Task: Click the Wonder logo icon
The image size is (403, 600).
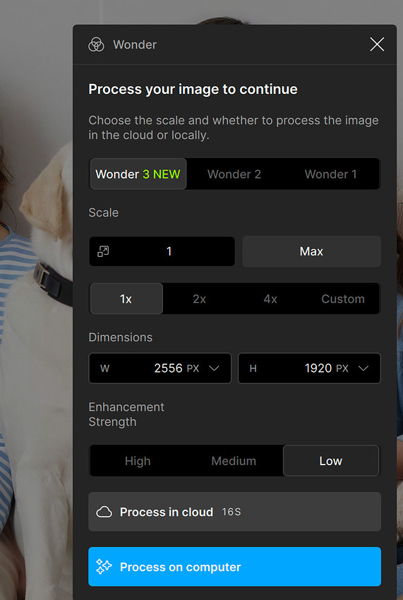Action: [x=96, y=44]
